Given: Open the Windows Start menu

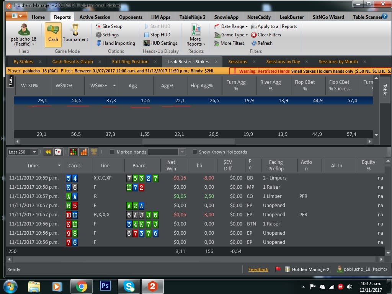Looking at the screenshot, I should [x=10, y=286].
